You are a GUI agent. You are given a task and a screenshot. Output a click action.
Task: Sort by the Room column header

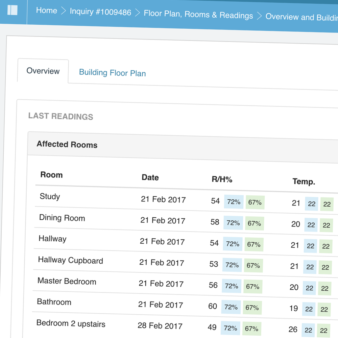[x=51, y=175]
